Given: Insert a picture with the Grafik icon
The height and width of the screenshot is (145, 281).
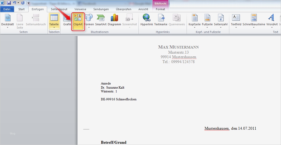Looking at the screenshot, I should point(67,20).
